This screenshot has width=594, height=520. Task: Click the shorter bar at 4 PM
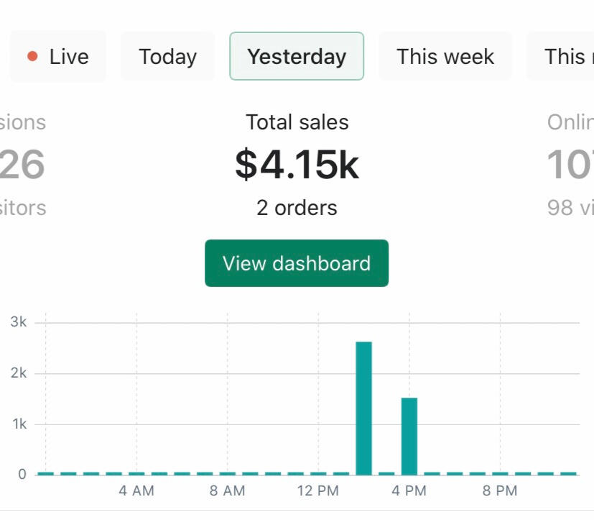[409, 436]
